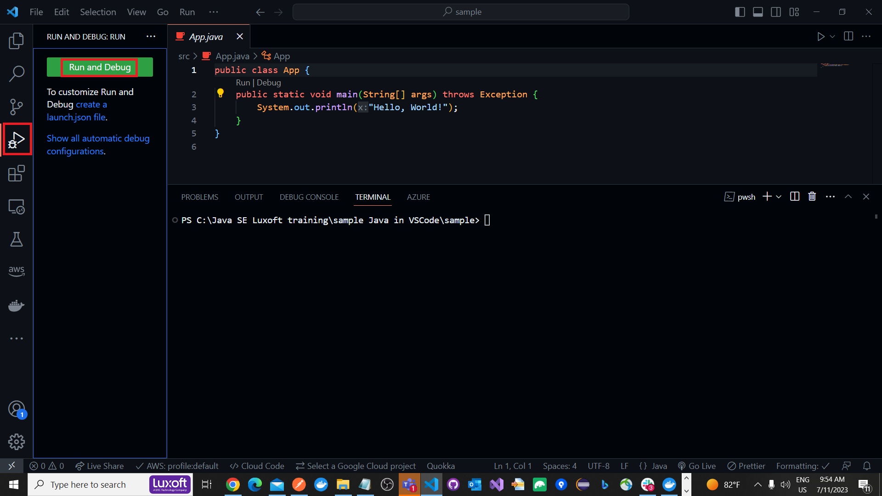Switch to the AZURE tab
882x496 pixels.
coord(418,197)
